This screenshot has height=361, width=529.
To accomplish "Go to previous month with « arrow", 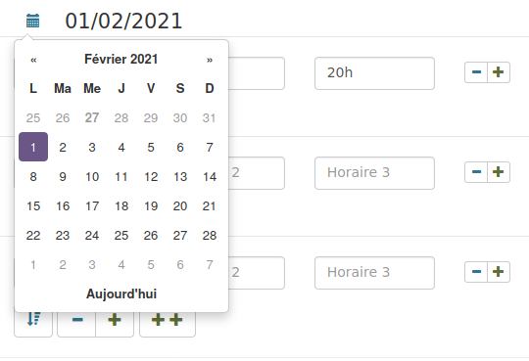I will pos(33,60).
